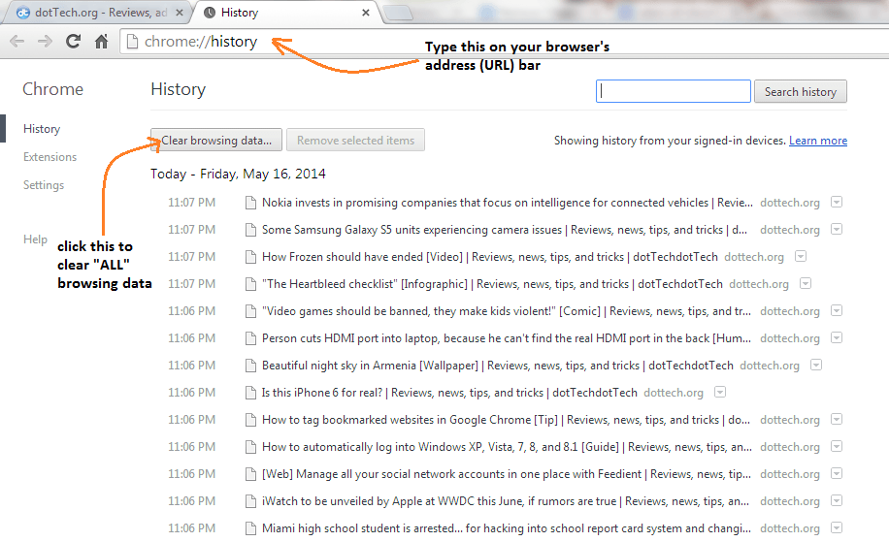Click page icon beside HDMI port entry
The image size is (889, 542).
(x=250, y=338)
